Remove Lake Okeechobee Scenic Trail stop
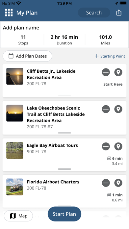Screen dimensions: 129x229 click(x=106, y=109)
